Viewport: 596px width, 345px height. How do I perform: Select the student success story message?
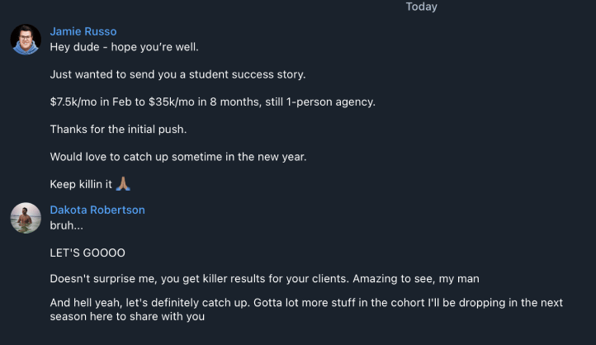point(177,74)
